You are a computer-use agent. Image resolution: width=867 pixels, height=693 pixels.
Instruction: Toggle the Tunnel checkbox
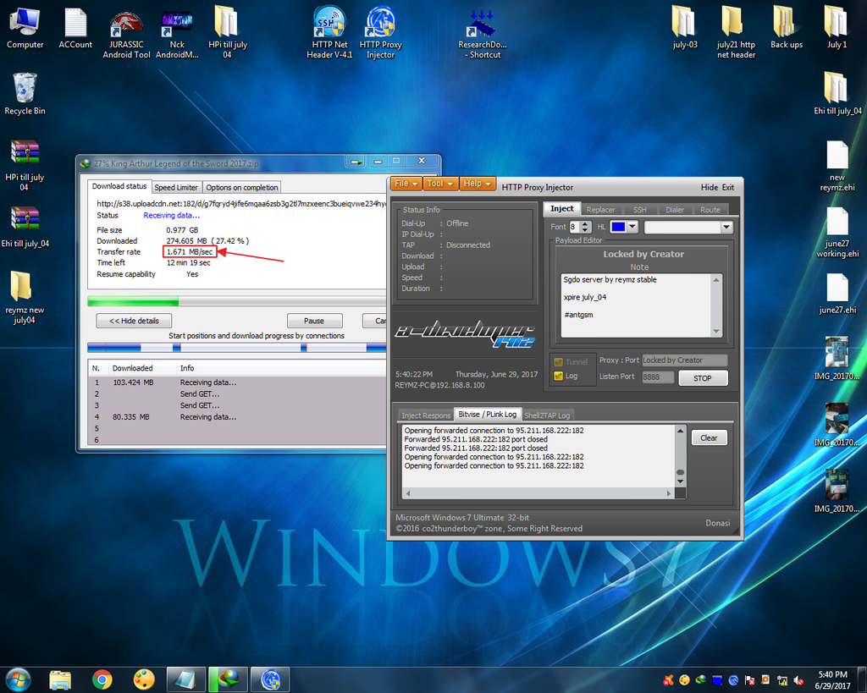coord(559,362)
